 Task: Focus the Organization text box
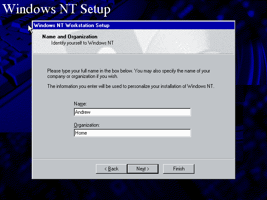(132, 133)
